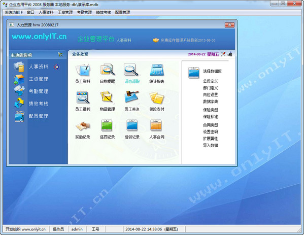This screenshot has width=304, height=235.
Task: Open the 绩效考核 menu in the menu bar
Action: tap(104, 12)
